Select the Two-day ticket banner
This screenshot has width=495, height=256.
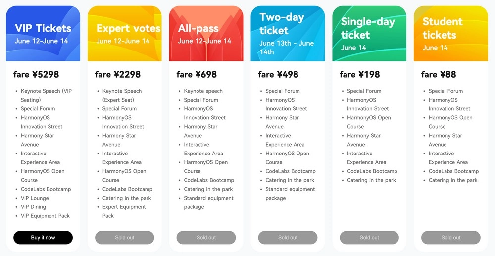click(288, 34)
